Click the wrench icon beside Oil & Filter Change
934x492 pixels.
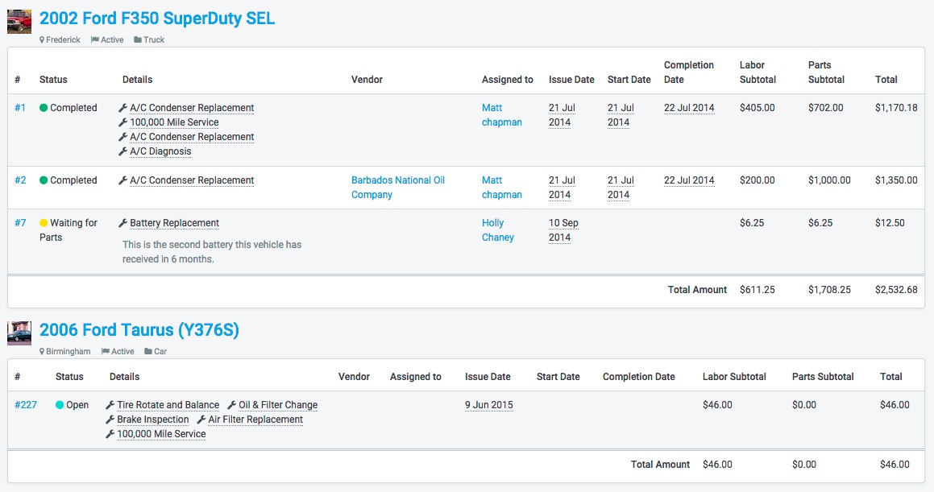point(232,405)
